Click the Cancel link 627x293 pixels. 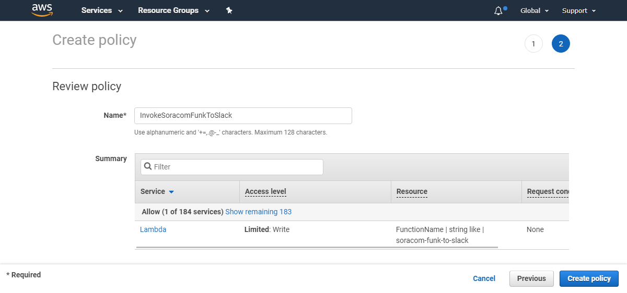coord(484,278)
